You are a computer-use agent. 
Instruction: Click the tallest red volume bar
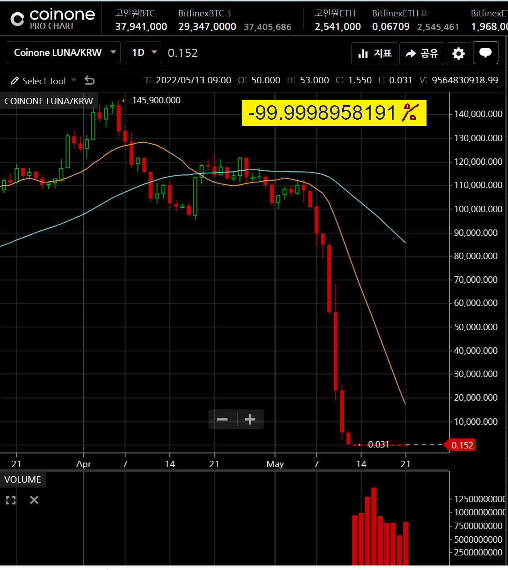[374, 526]
